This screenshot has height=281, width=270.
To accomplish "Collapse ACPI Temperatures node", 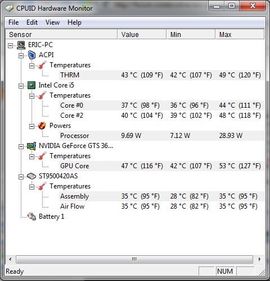I will coord(32,66).
